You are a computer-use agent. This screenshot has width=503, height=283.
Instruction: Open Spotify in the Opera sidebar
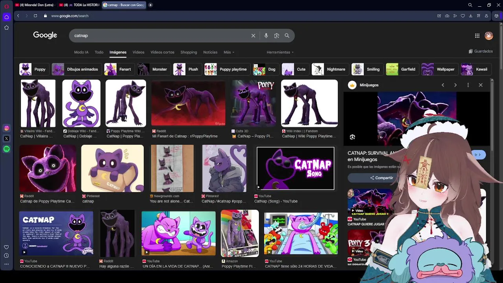click(6, 149)
